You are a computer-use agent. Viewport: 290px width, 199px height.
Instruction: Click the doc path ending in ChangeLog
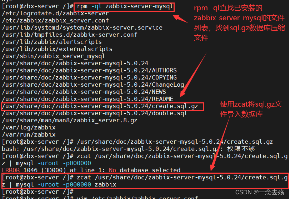[93, 85]
